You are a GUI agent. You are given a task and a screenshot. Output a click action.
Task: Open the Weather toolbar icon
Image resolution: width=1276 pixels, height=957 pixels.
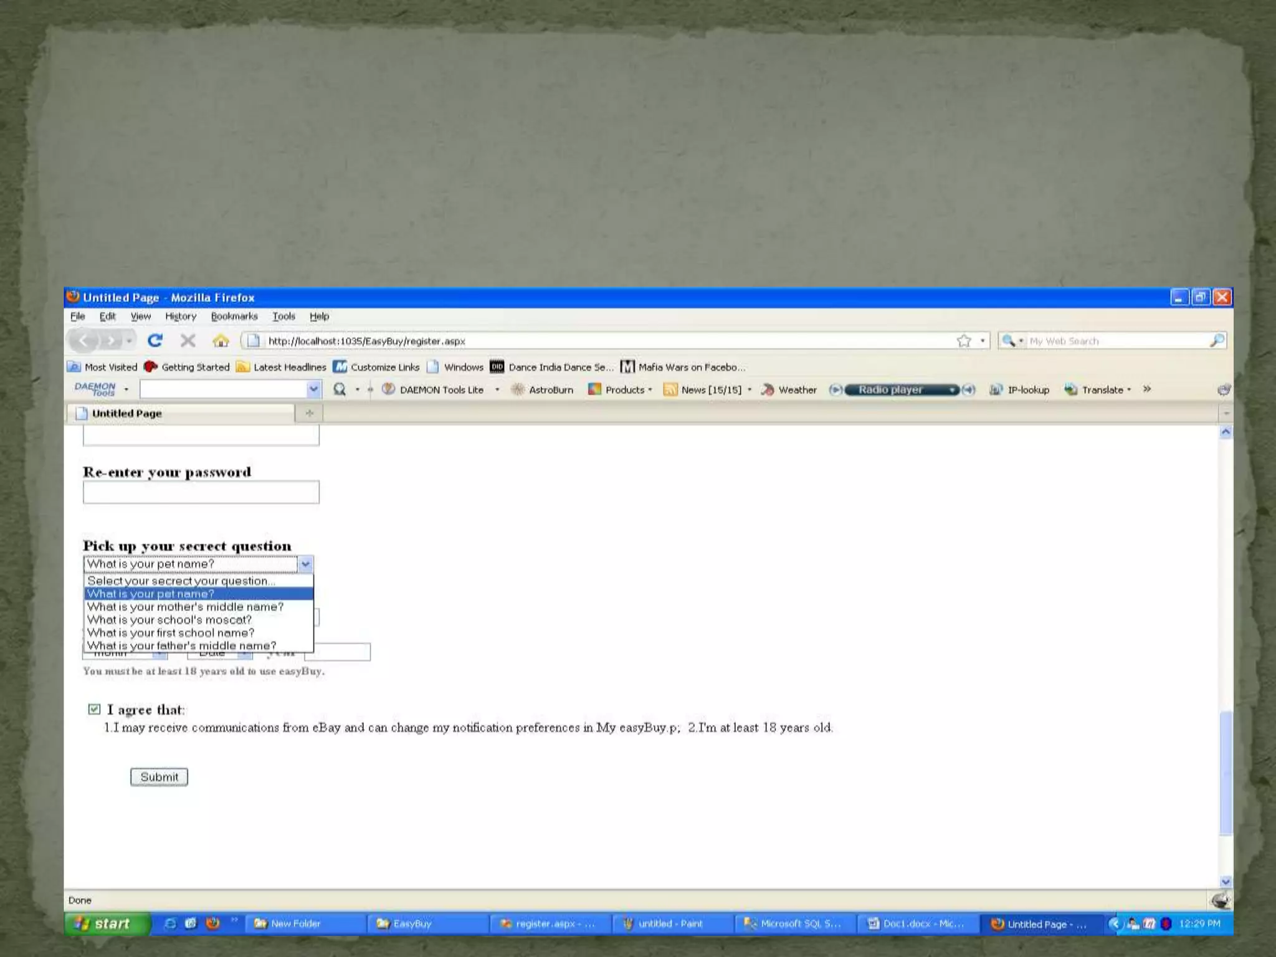point(768,389)
